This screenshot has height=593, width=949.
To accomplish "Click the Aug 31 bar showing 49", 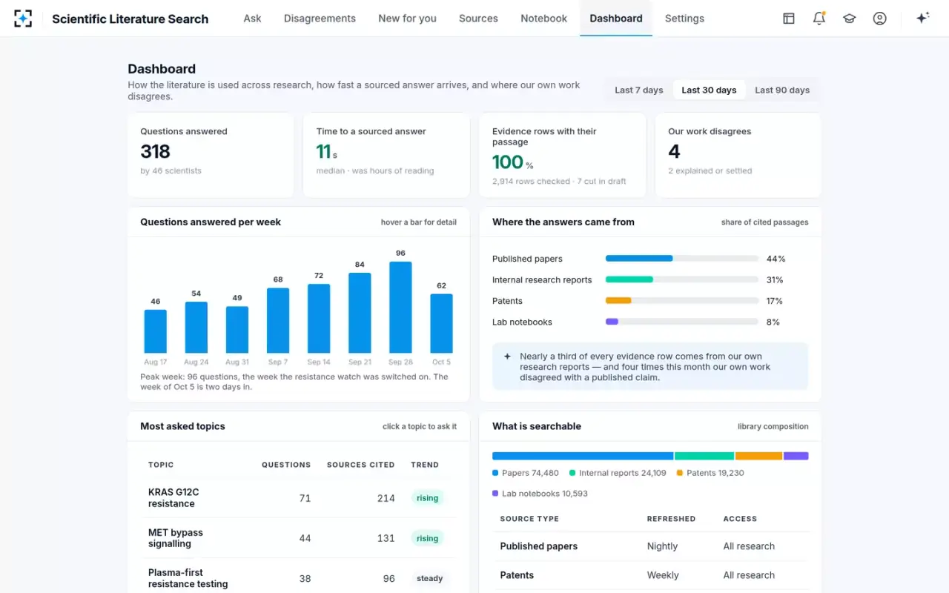I will click(x=237, y=330).
